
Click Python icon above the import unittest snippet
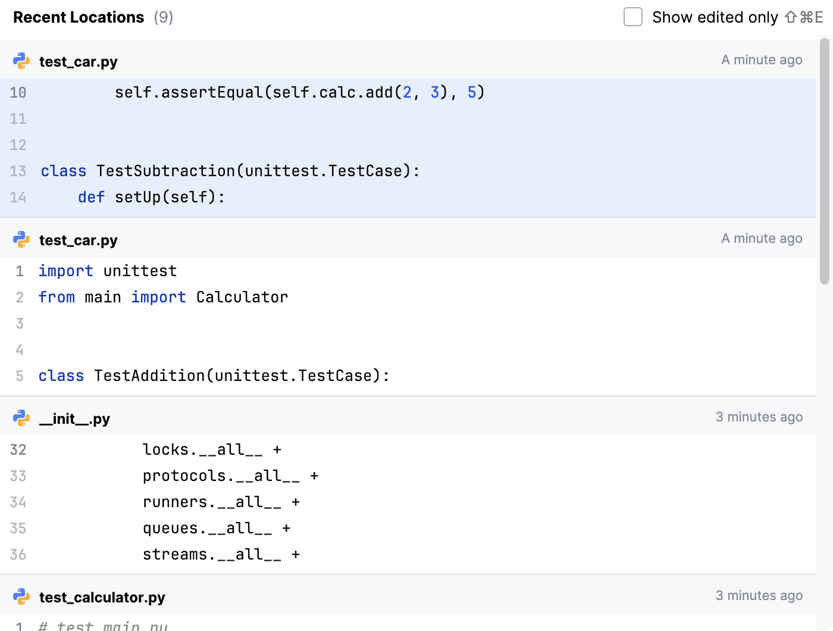21,240
